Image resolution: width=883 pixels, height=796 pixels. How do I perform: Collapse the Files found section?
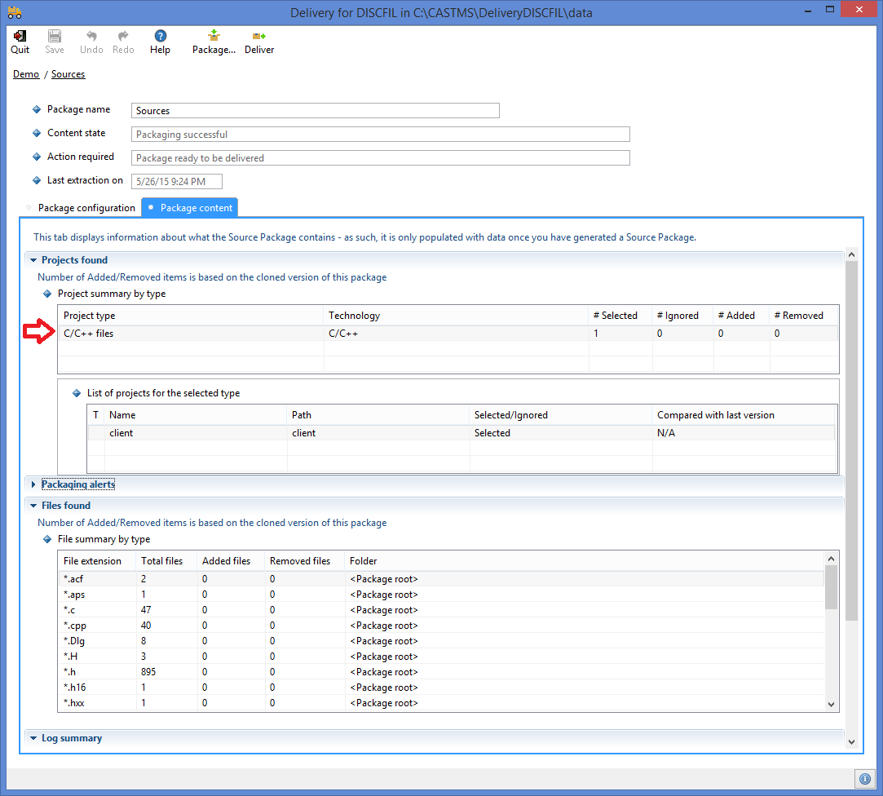pos(33,506)
